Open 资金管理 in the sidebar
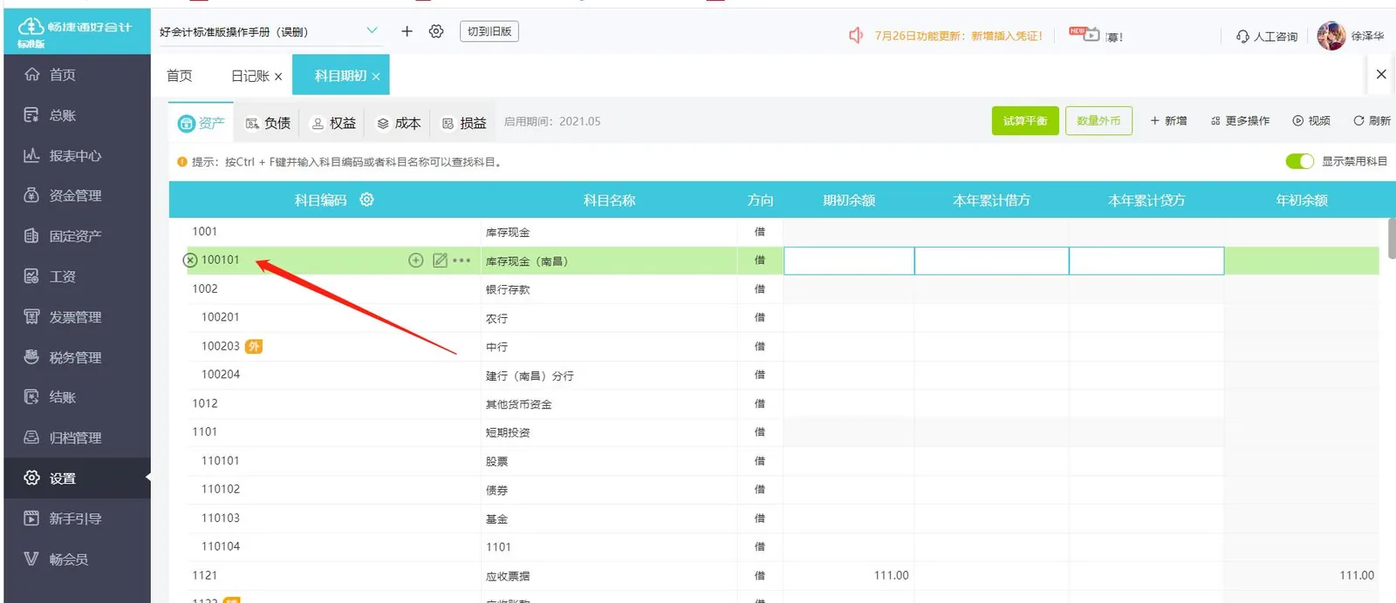1396x603 pixels. pyautogui.click(x=63, y=196)
